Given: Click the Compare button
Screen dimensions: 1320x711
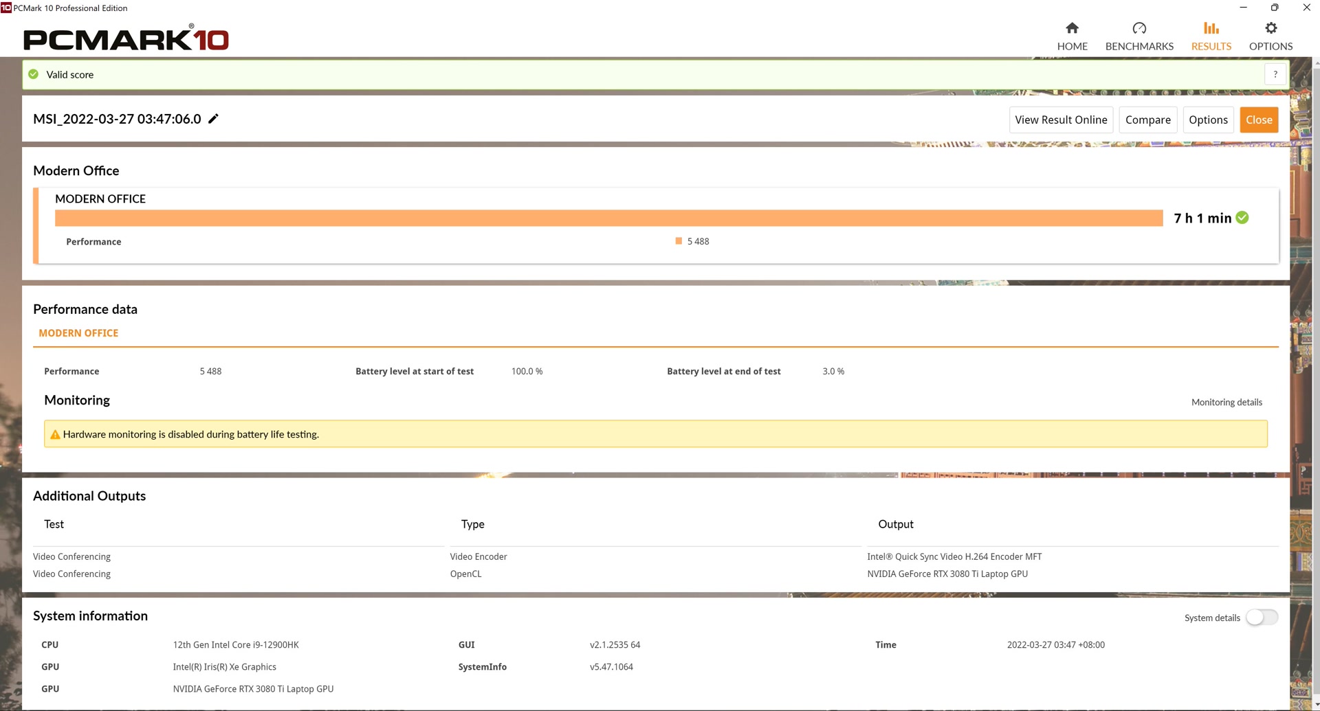Looking at the screenshot, I should 1147,120.
